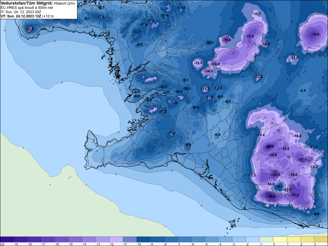Viewport: 328px width, 246px height.
Task: Select the -12.0 temperature value
Action: click(x=258, y=77)
